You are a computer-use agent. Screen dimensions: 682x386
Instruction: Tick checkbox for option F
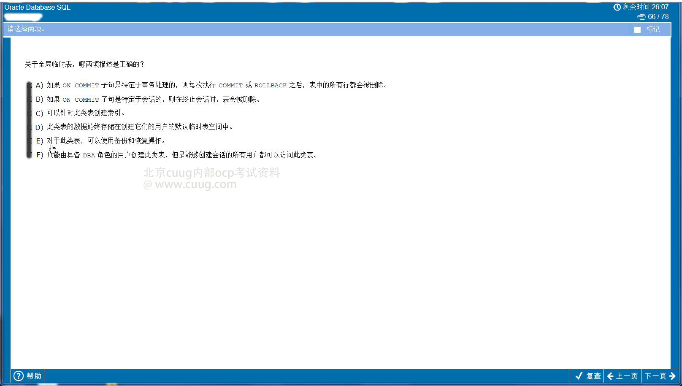[x=30, y=155]
